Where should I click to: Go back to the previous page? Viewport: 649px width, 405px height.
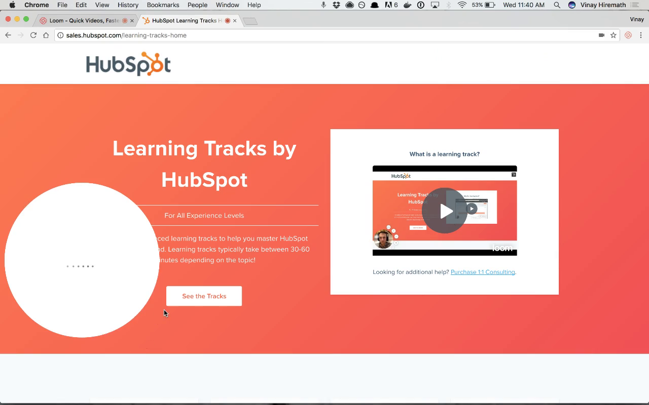(x=8, y=35)
